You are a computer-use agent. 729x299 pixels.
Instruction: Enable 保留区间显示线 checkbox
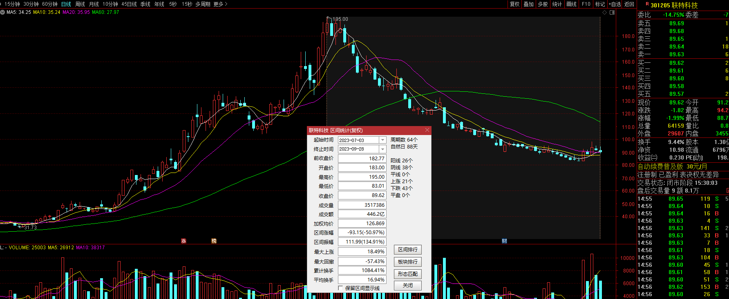(x=340, y=288)
